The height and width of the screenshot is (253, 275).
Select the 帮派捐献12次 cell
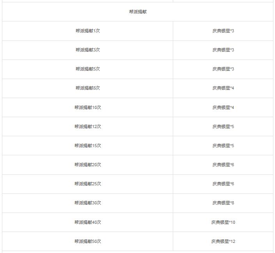(87, 126)
